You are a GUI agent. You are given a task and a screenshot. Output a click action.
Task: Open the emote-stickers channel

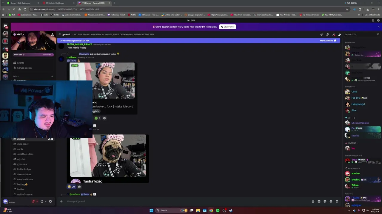click(25, 179)
